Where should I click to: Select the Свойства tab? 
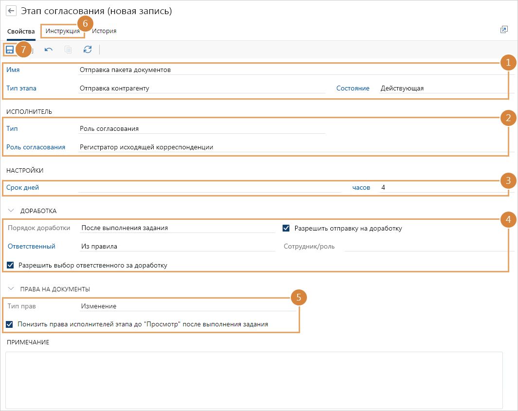21,31
